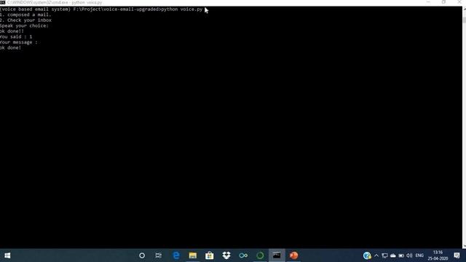
Task: Click the console scrollbar down arrow
Action: coord(464,246)
